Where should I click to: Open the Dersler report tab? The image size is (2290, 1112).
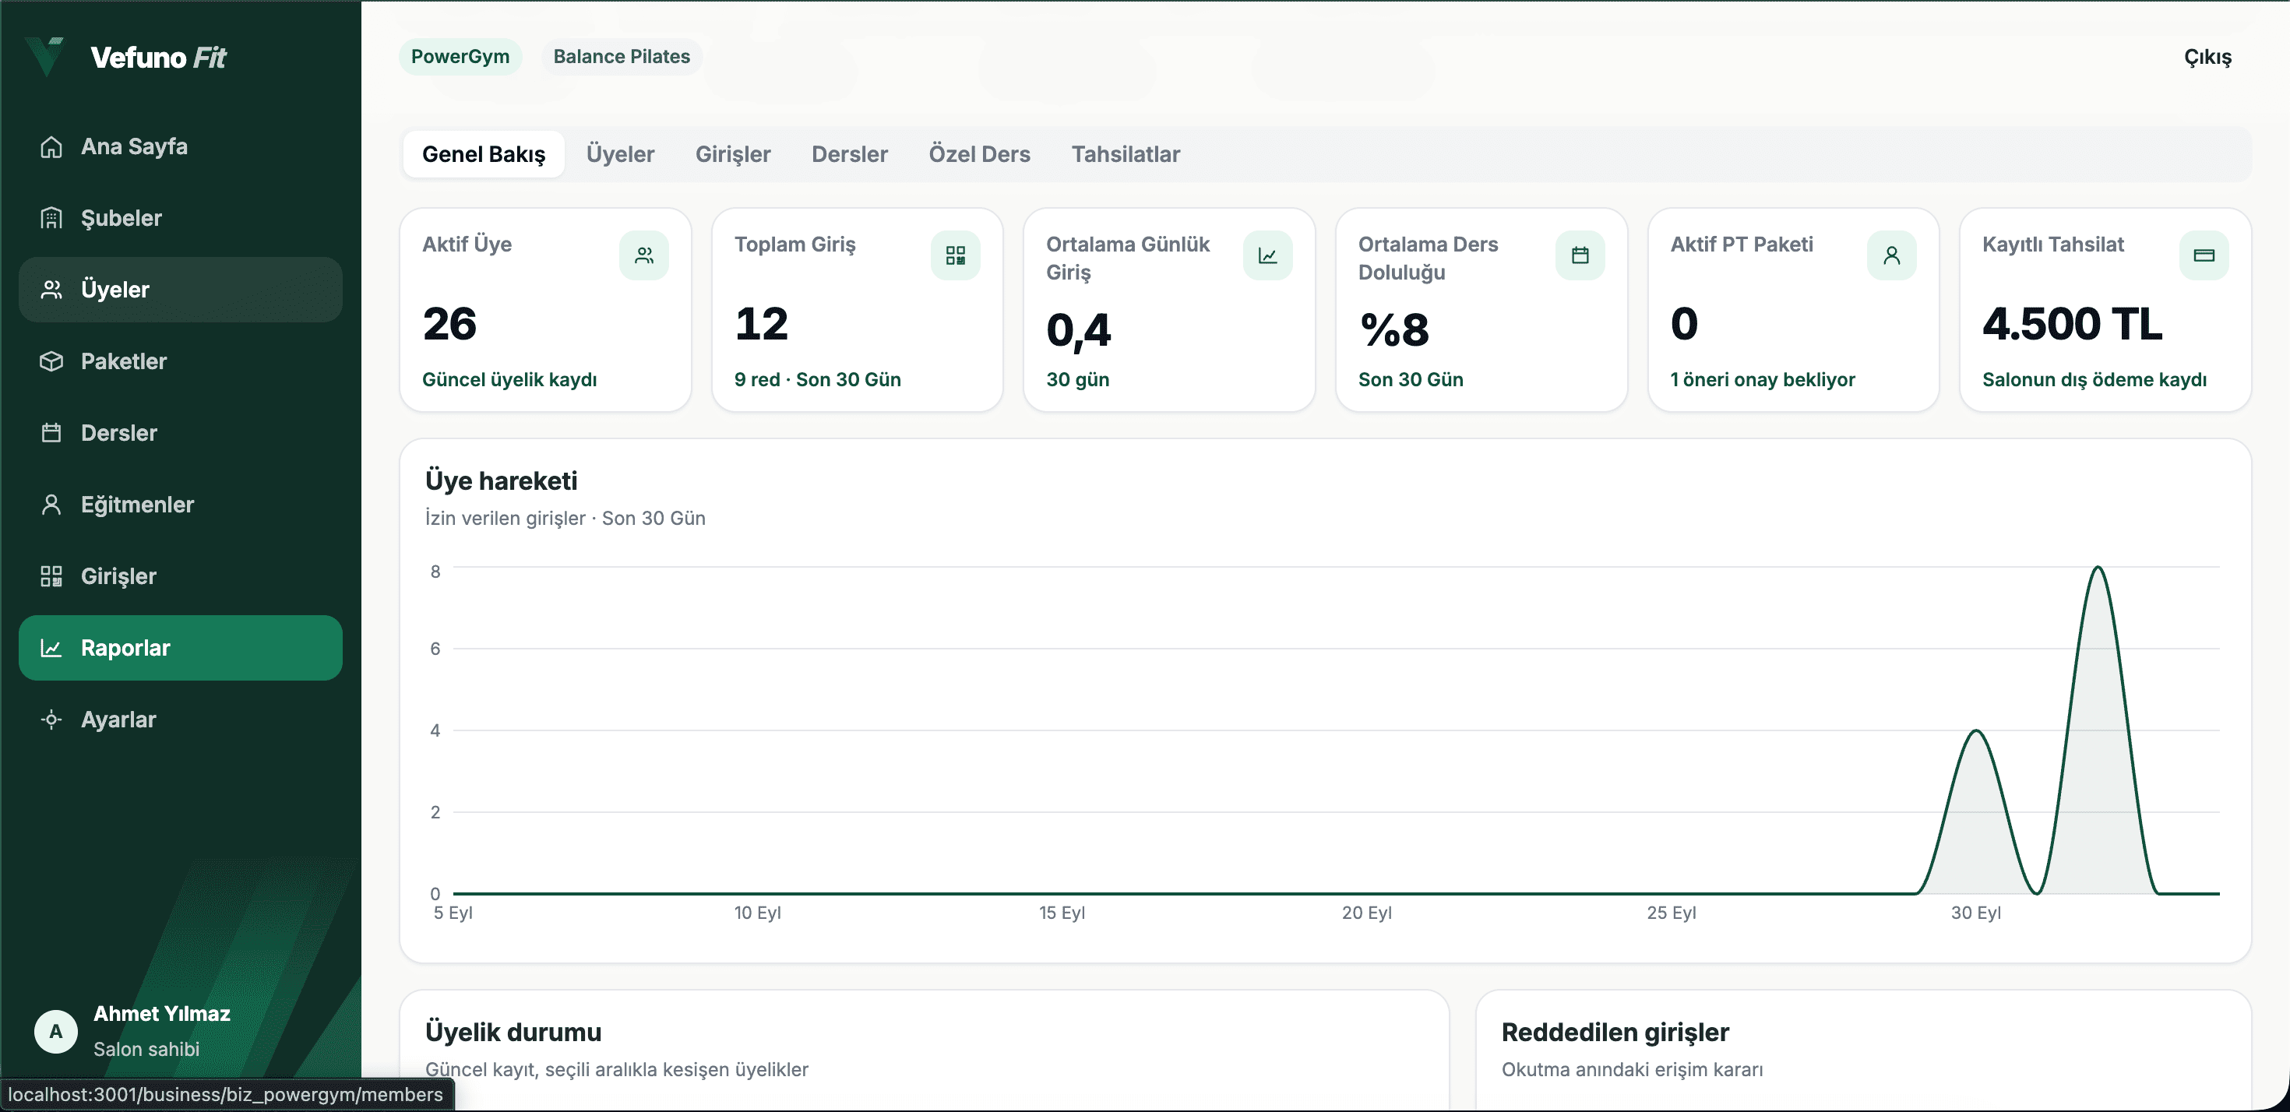point(849,155)
